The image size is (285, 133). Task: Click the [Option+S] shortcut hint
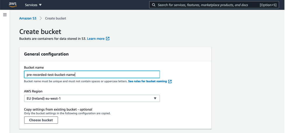[x=268, y=5]
